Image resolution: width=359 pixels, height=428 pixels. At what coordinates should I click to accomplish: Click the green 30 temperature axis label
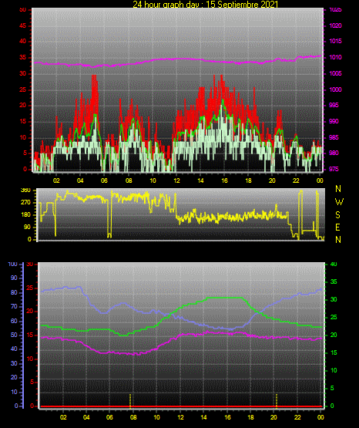pyautogui.click(x=334, y=299)
